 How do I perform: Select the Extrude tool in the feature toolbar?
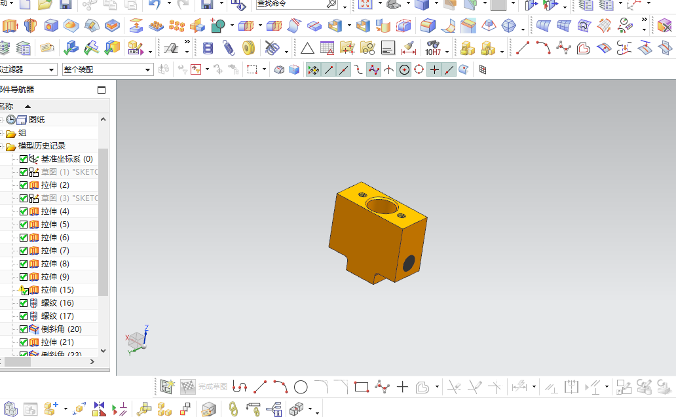point(9,26)
